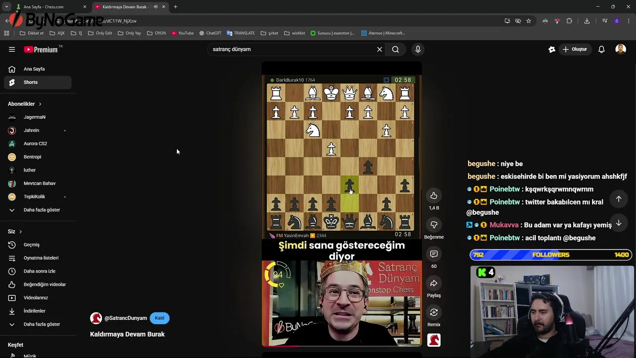Click the Katıl join button

159,318
